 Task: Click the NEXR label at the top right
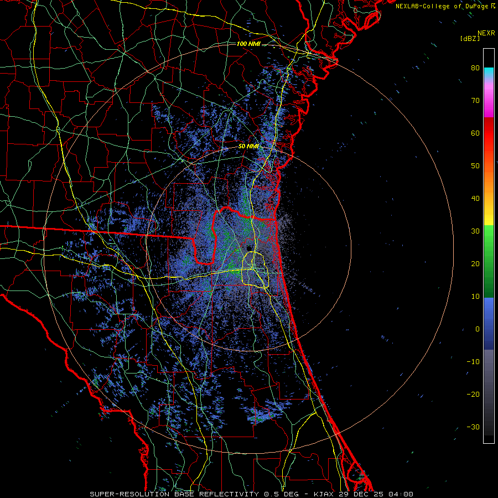click(x=486, y=33)
